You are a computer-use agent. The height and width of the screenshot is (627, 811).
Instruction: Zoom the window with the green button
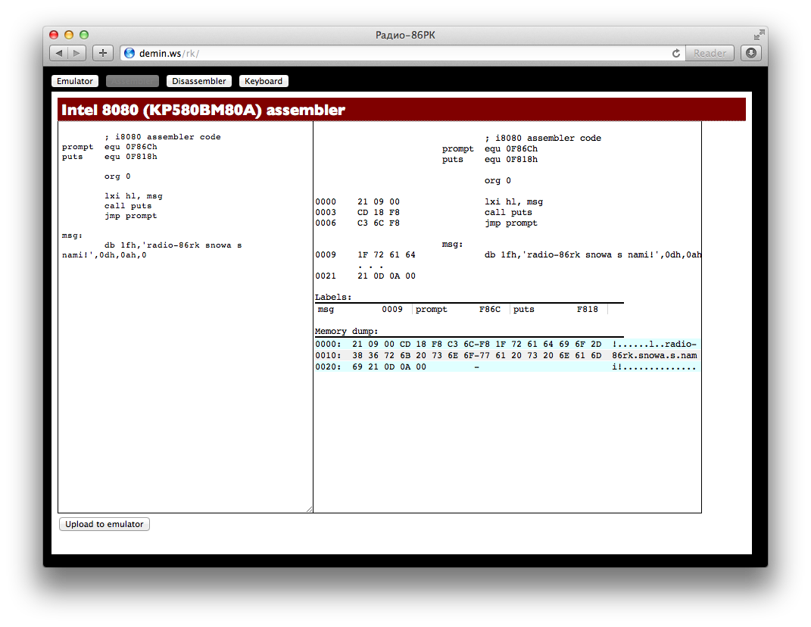[x=84, y=35]
